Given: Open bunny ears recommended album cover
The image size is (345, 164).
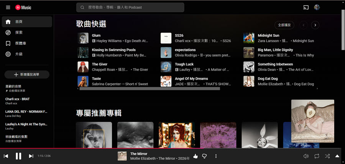Looking at the screenshot, I should click(260, 135).
